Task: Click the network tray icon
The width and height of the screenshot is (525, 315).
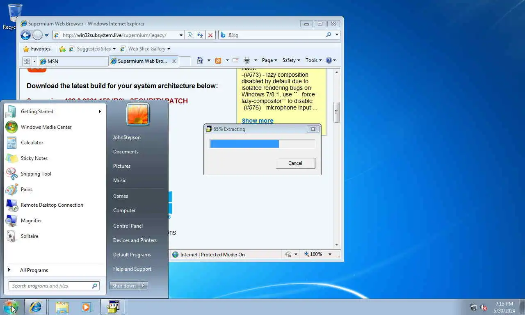Action: (x=474, y=307)
